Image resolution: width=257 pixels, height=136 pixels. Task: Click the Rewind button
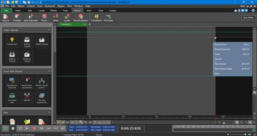click(48, 128)
